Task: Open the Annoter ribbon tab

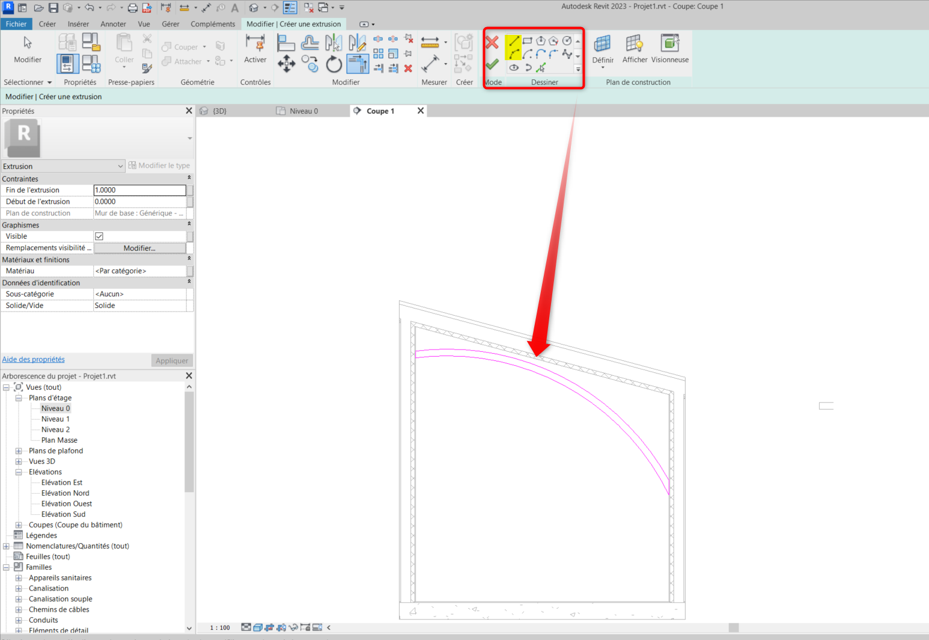Action: [x=113, y=24]
